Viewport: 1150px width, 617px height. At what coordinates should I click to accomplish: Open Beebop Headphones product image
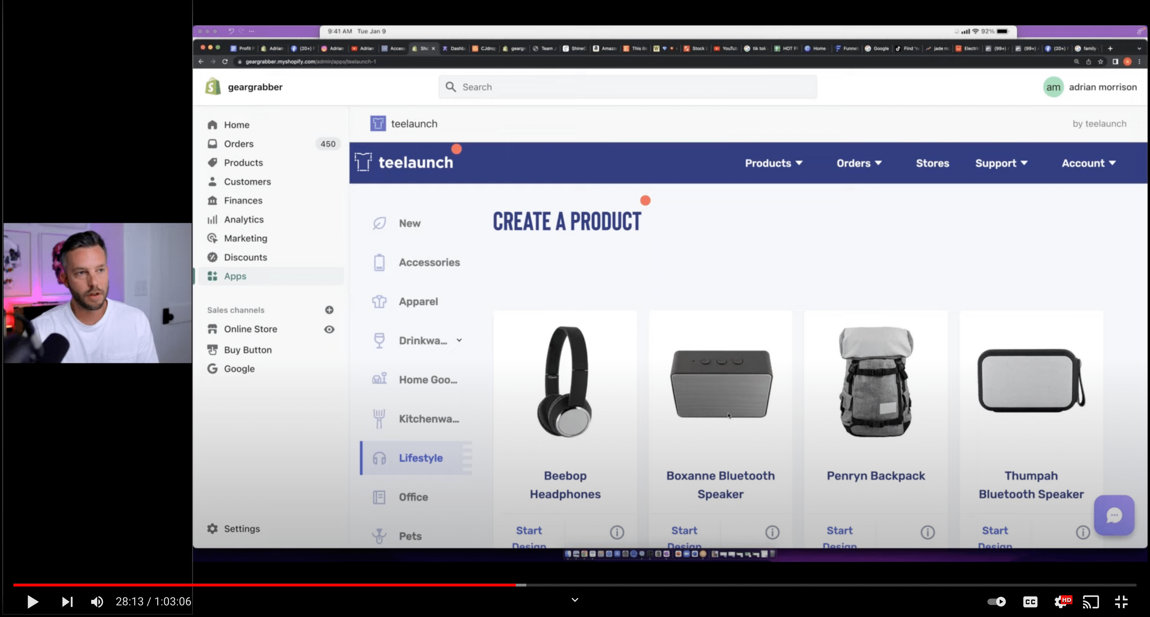click(565, 382)
